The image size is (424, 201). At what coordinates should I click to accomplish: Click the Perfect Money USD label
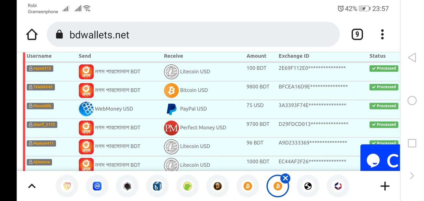pos(203,127)
